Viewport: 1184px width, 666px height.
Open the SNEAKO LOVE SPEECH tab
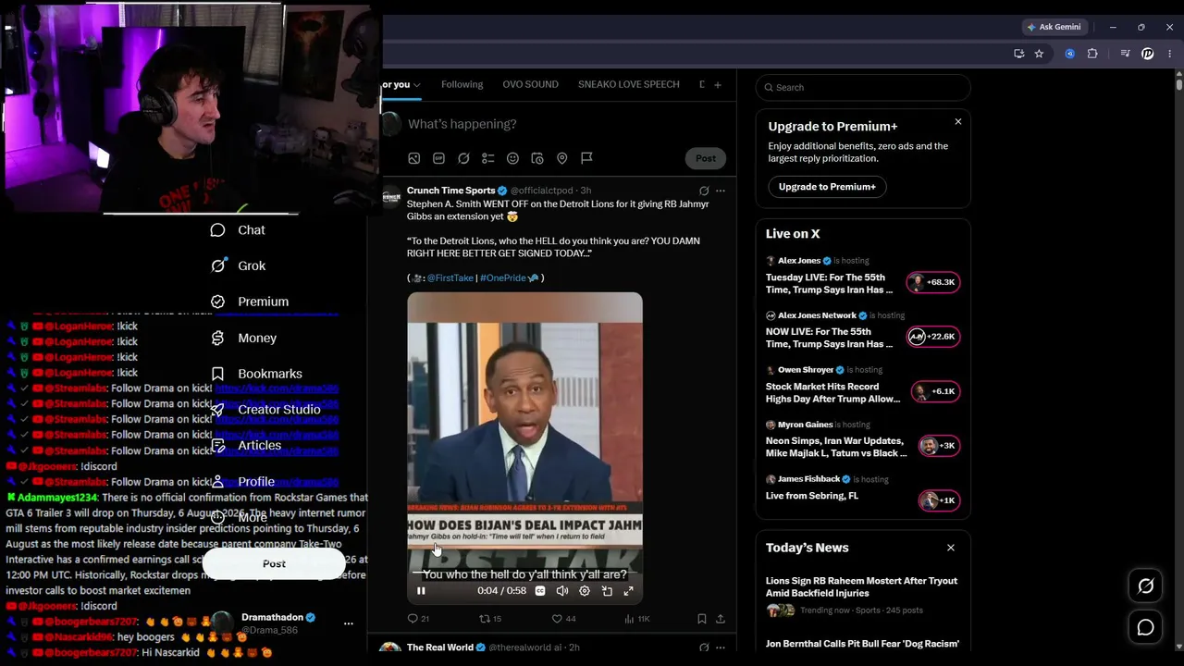tap(629, 85)
